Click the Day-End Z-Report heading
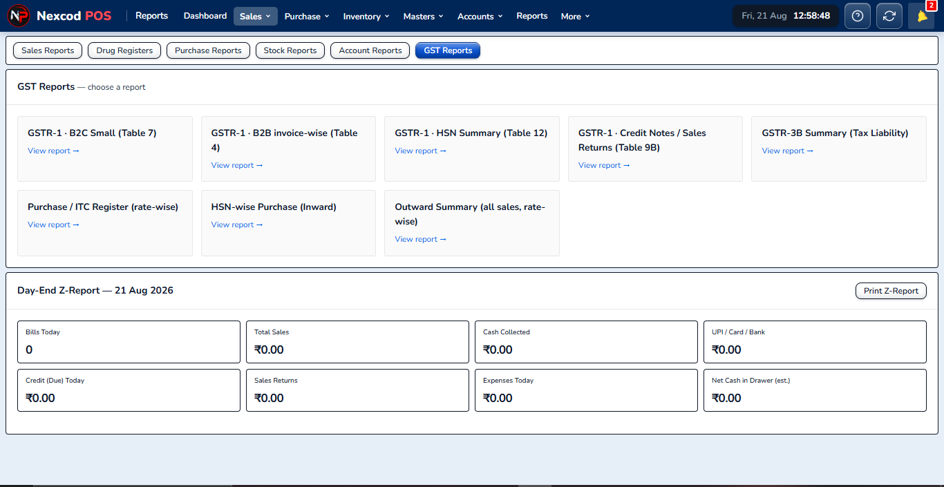The height and width of the screenshot is (487, 944). pos(95,291)
